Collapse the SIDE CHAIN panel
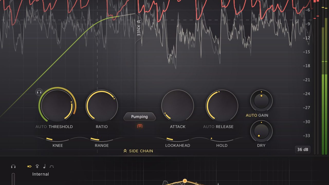The width and height of the screenshot is (329, 185). 125,151
